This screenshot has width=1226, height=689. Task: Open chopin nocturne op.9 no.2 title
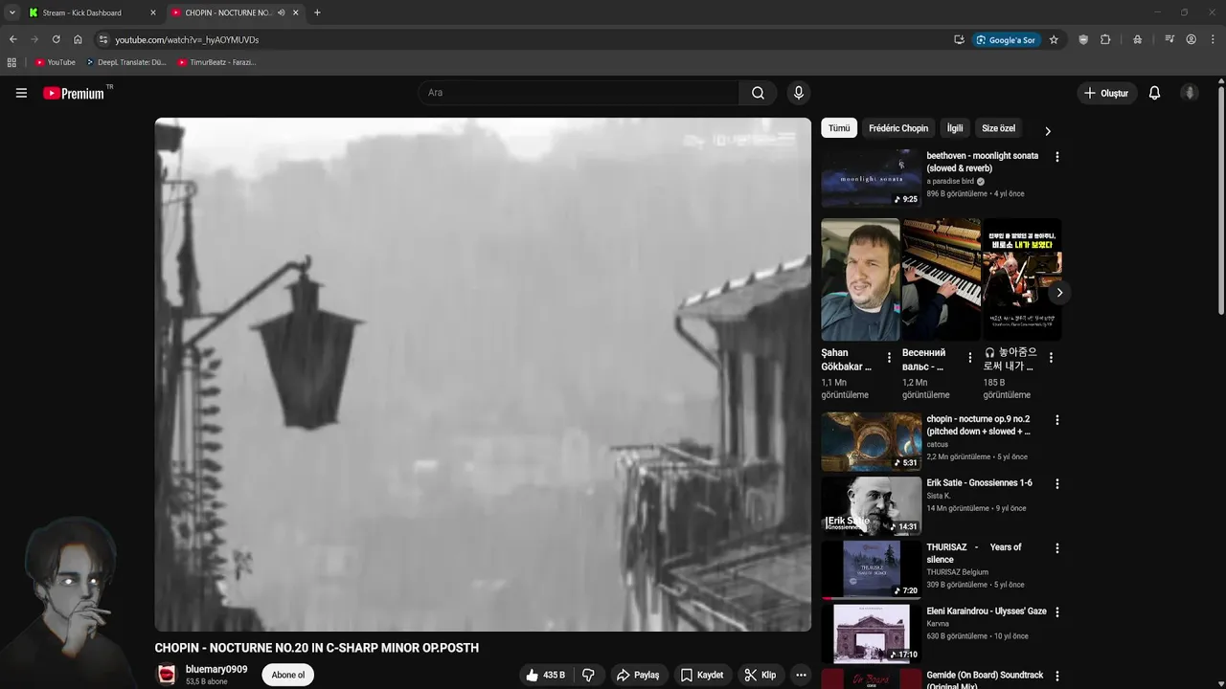tap(978, 425)
